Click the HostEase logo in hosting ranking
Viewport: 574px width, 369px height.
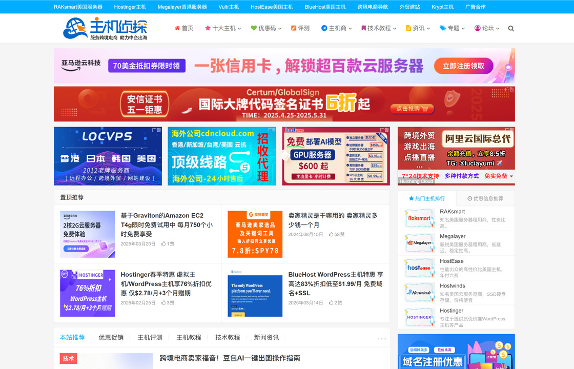(419, 268)
